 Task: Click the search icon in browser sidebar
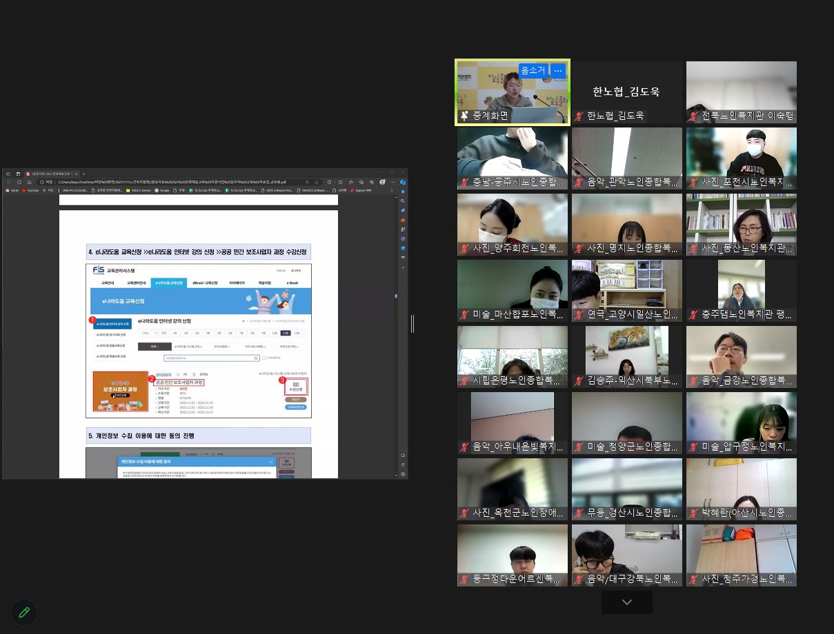click(403, 201)
